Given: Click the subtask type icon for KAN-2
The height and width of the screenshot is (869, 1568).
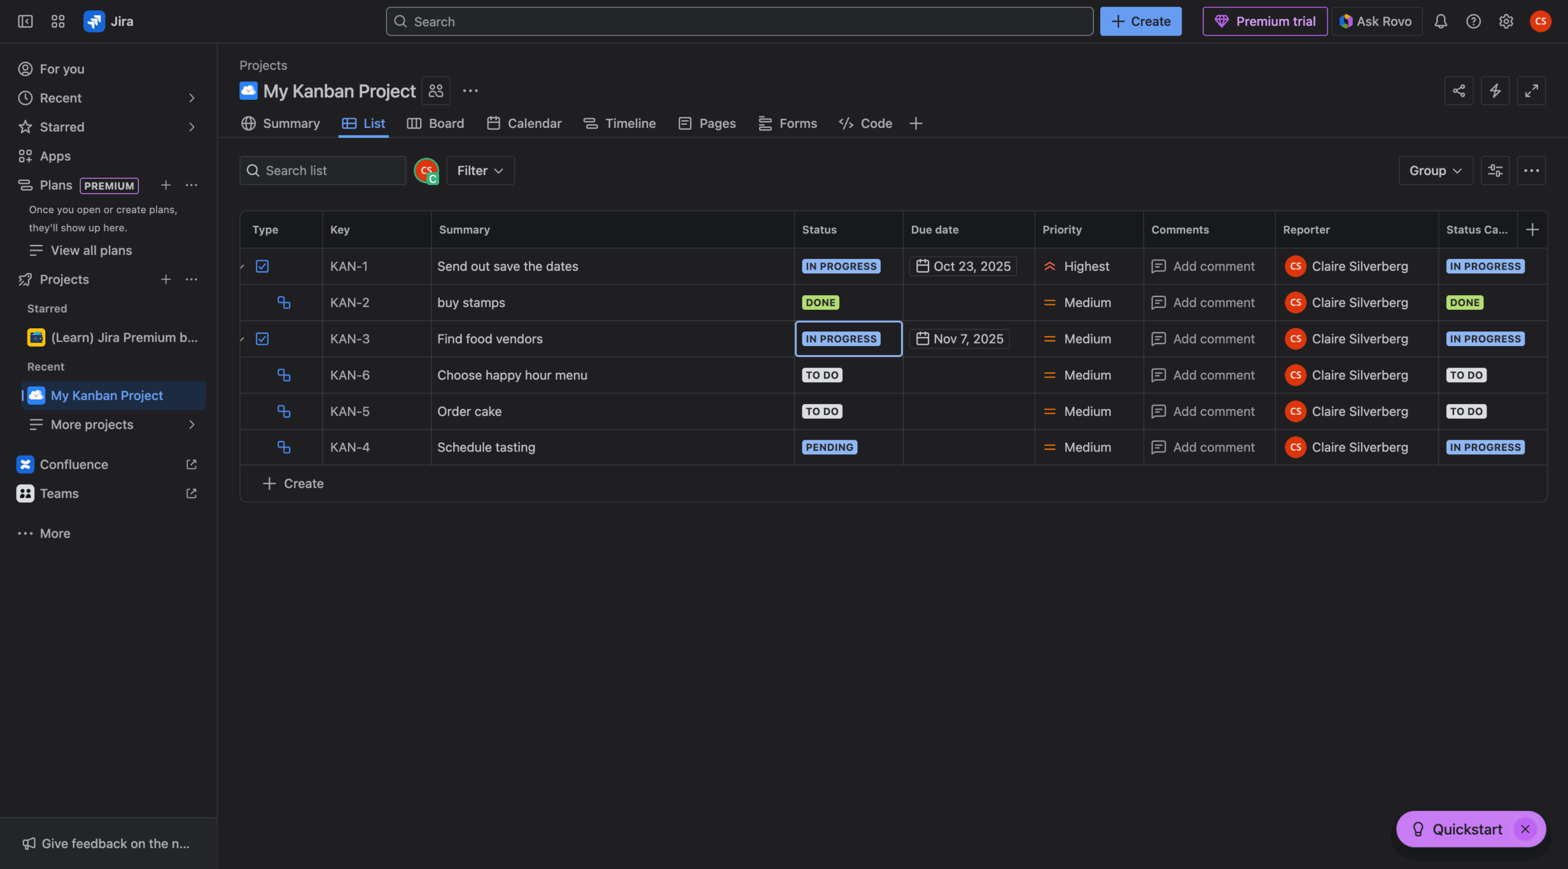Looking at the screenshot, I should [284, 302].
